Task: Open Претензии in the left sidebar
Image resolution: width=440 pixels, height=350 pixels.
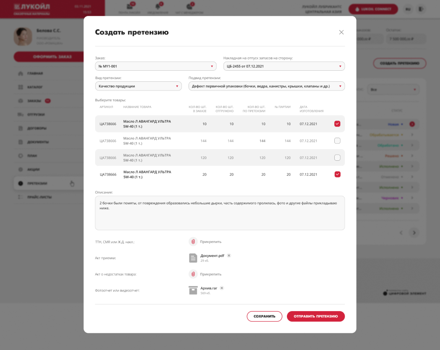Action: [x=37, y=183]
